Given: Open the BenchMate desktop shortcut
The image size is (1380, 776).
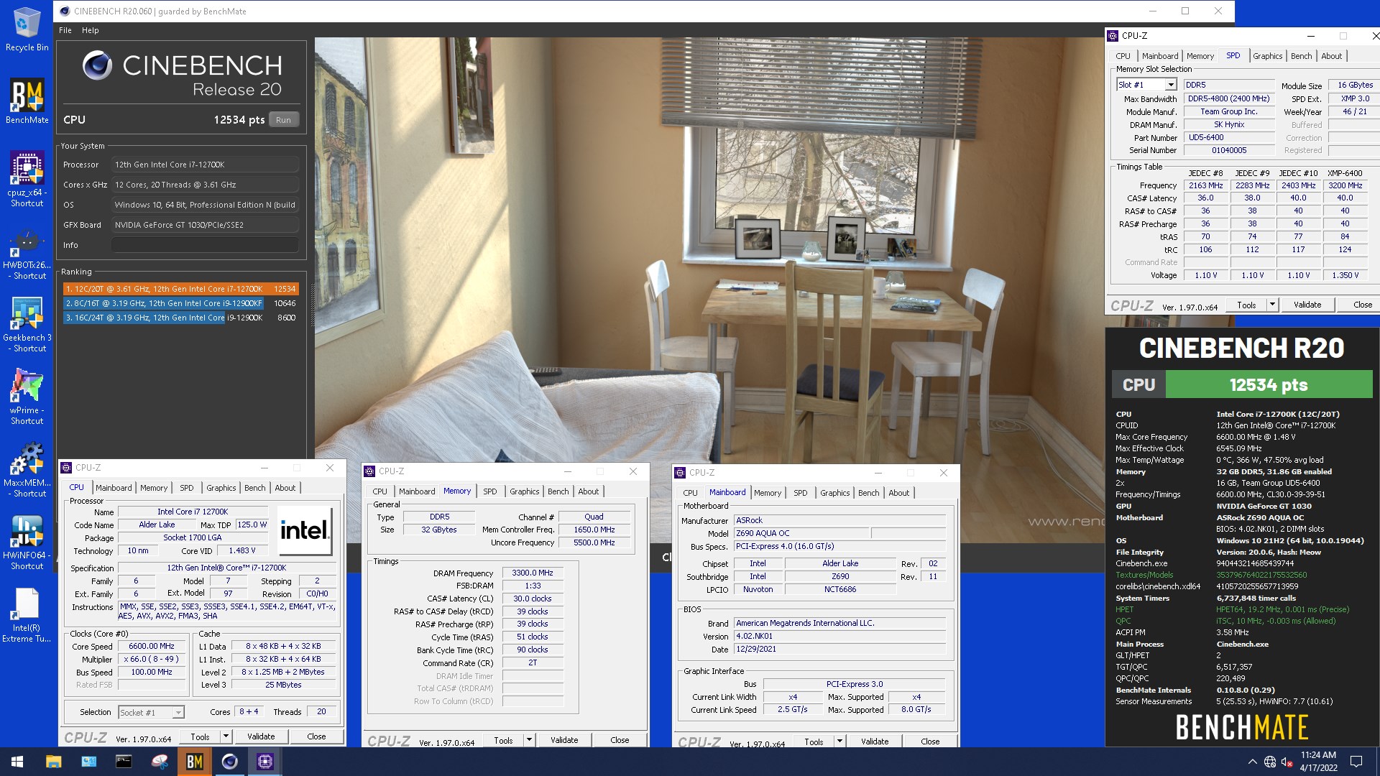Looking at the screenshot, I should pos(27,101).
